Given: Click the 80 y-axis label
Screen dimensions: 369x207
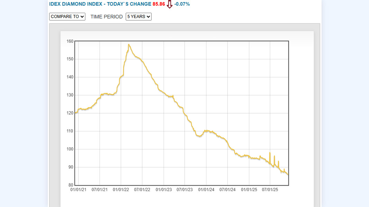Looking at the screenshot, I should click(71, 185).
